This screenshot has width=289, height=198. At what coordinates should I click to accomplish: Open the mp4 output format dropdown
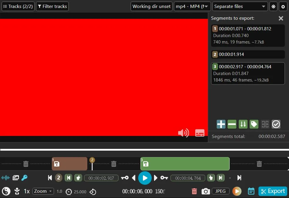pyautogui.click(x=192, y=6)
